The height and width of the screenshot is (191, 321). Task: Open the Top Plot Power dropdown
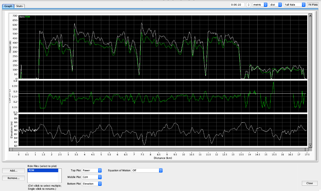(x=92, y=170)
